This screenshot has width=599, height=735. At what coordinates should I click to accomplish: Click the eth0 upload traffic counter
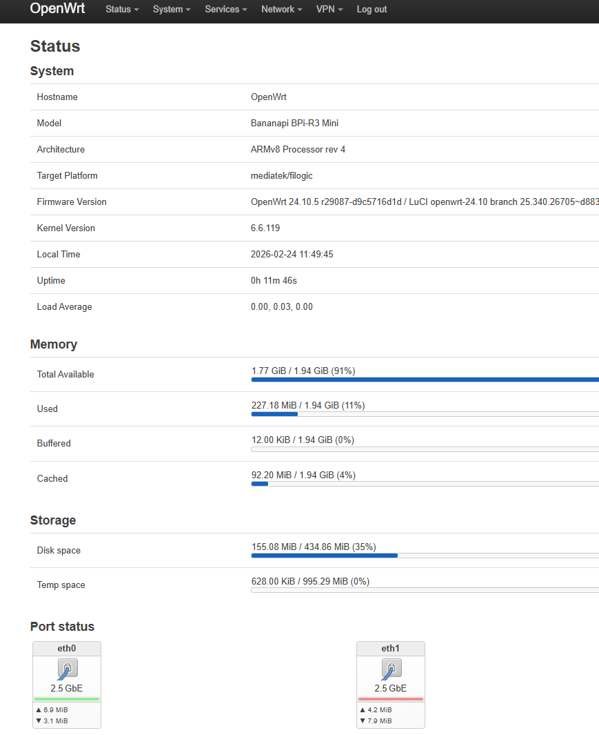coord(52,709)
